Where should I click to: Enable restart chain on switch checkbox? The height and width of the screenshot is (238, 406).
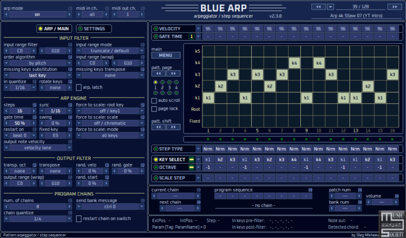point(79,218)
